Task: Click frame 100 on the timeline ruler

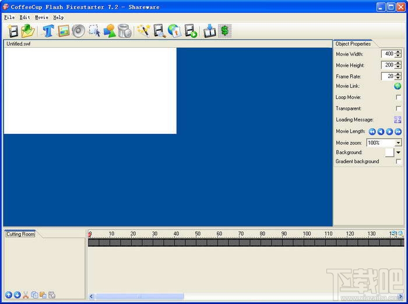Action: click(x=307, y=234)
